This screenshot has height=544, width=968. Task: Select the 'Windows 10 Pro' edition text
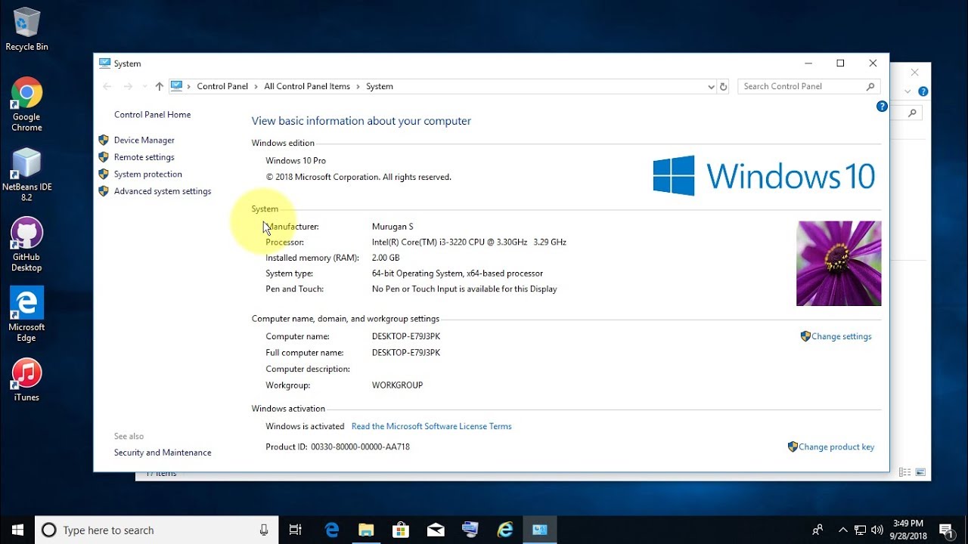click(296, 160)
